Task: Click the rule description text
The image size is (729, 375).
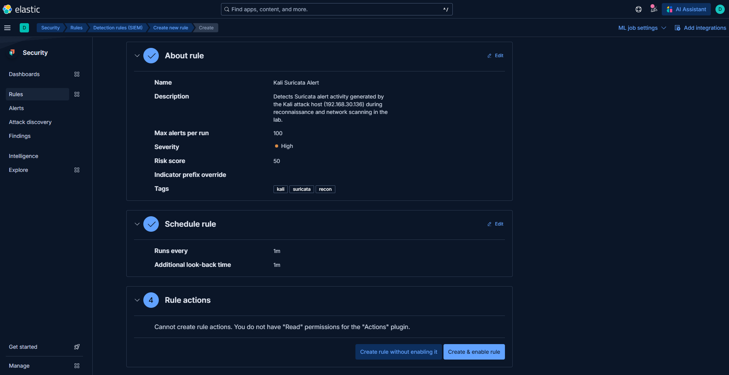Action: point(330,108)
